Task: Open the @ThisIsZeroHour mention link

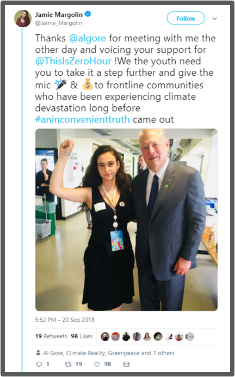Action: 73,61
